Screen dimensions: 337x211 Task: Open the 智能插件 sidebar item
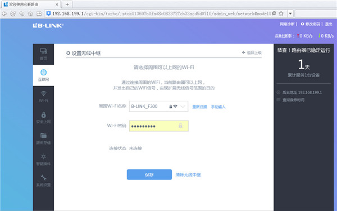pyautogui.click(x=43, y=160)
